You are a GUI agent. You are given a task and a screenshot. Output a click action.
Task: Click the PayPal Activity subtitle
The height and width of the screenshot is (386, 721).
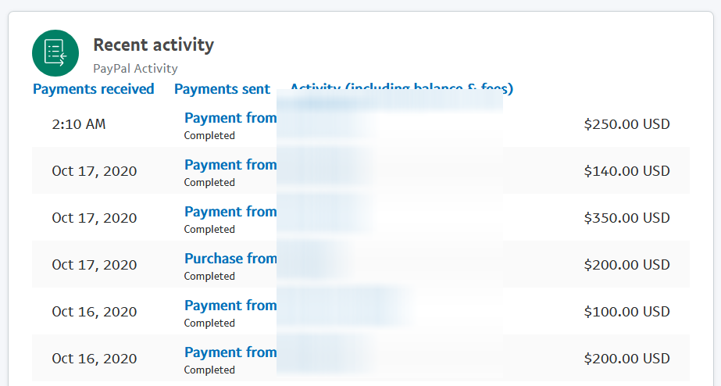click(x=135, y=69)
